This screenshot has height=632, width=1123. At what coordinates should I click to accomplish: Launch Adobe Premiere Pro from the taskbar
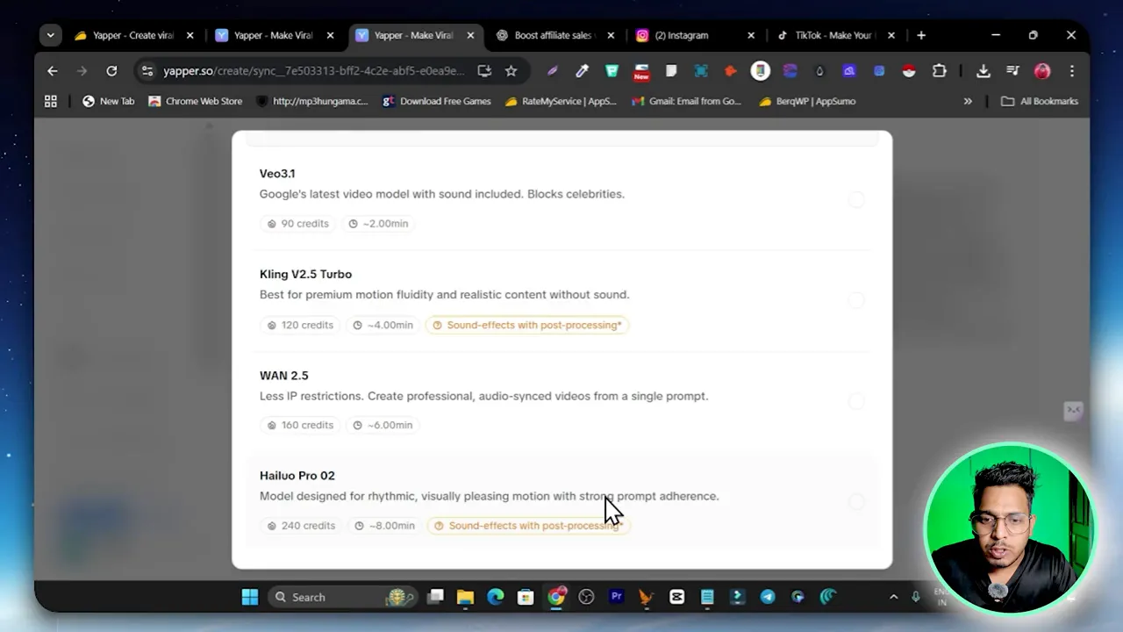coord(617,597)
